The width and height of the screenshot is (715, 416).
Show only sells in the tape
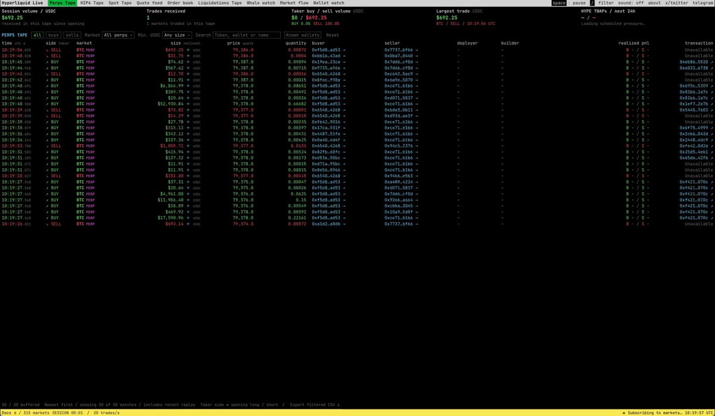click(x=73, y=35)
